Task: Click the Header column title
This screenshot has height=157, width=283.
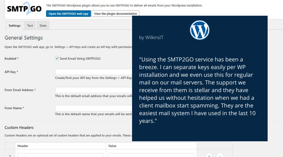Action: coord(23,146)
